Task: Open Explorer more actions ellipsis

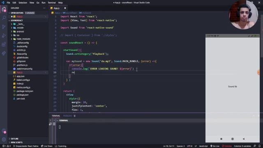Action: tap(44, 8)
